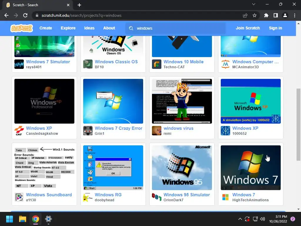Open Windows XP Professional thumbnail by Cansledsagkshow
The height and width of the screenshot is (226, 301).
[x=44, y=101]
